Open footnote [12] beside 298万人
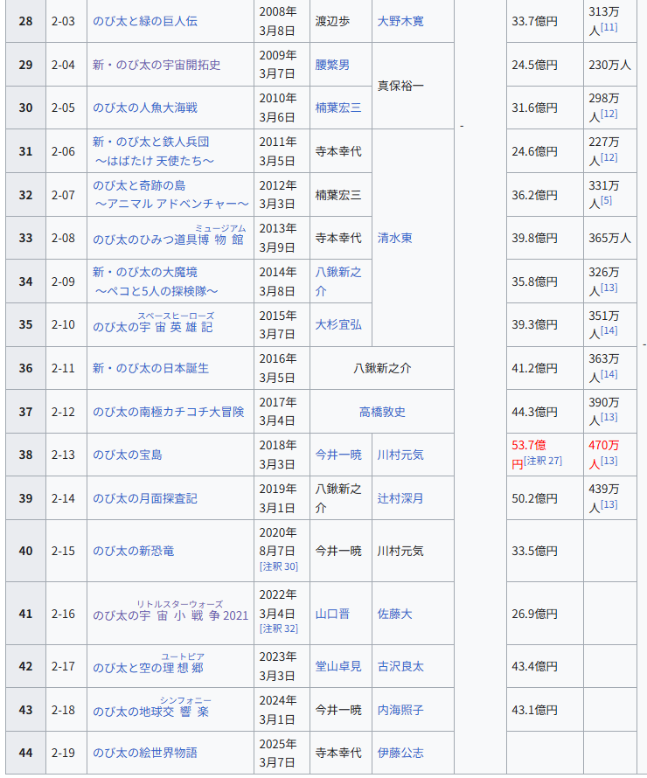 609,114
